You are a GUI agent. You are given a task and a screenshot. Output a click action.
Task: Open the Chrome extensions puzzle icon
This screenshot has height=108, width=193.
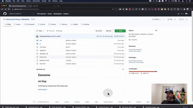point(184,9)
